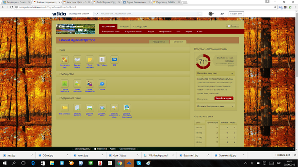The width and height of the screenshot is (298, 167).
Task: Open all categories folder icon
Action: [65, 108]
